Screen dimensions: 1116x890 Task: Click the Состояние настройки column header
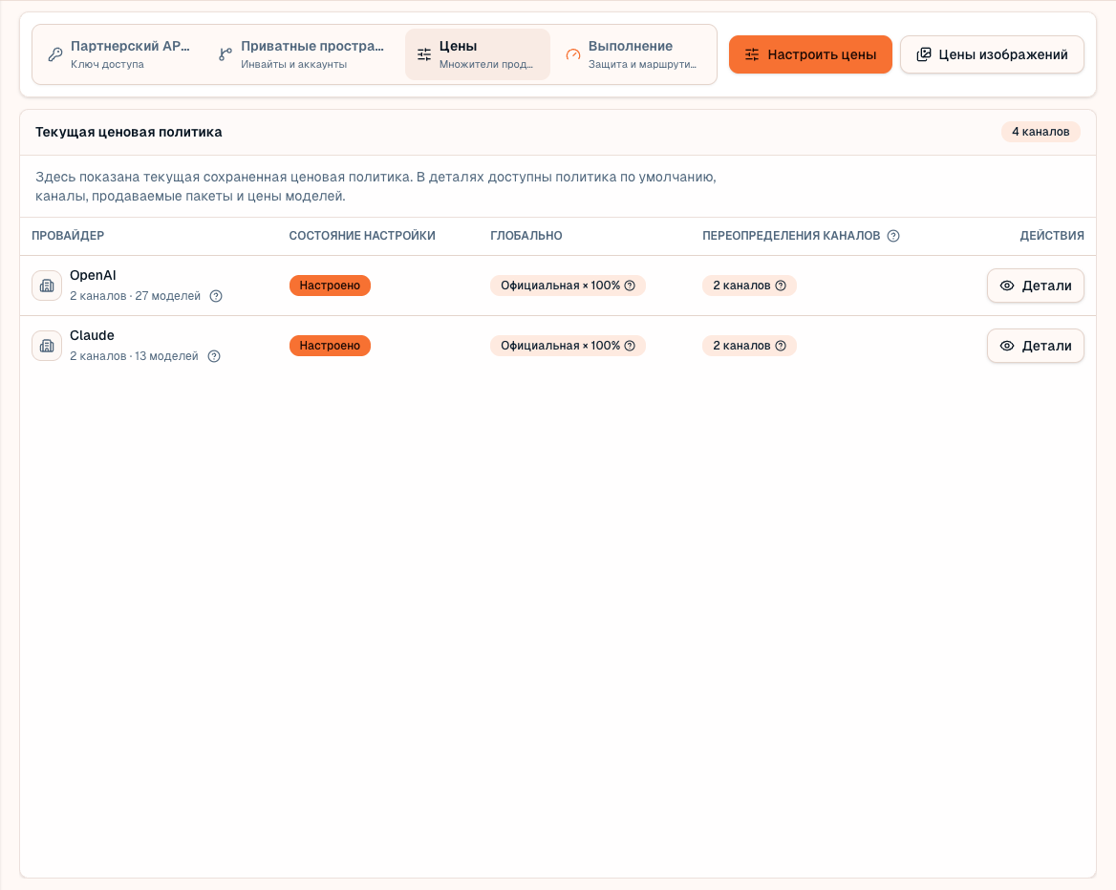[x=362, y=236]
